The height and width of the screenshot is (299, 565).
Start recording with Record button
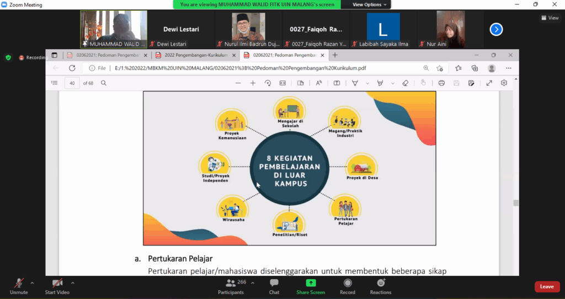pyautogui.click(x=347, y=285)
